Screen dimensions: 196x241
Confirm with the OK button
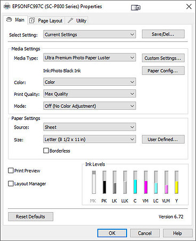pos(112,233)
